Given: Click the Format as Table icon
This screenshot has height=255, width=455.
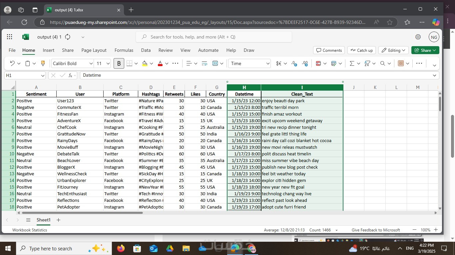Looking at the screenshot, I should click(x=334, y=63).
